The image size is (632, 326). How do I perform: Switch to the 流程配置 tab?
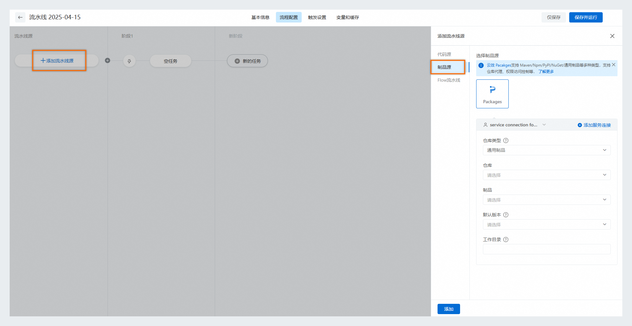[x=289, y=17]
